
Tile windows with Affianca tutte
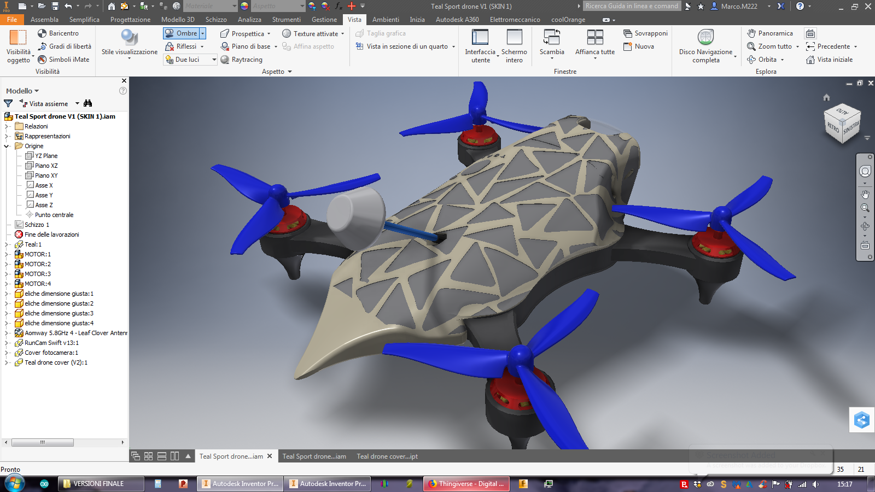coord(595,43)
